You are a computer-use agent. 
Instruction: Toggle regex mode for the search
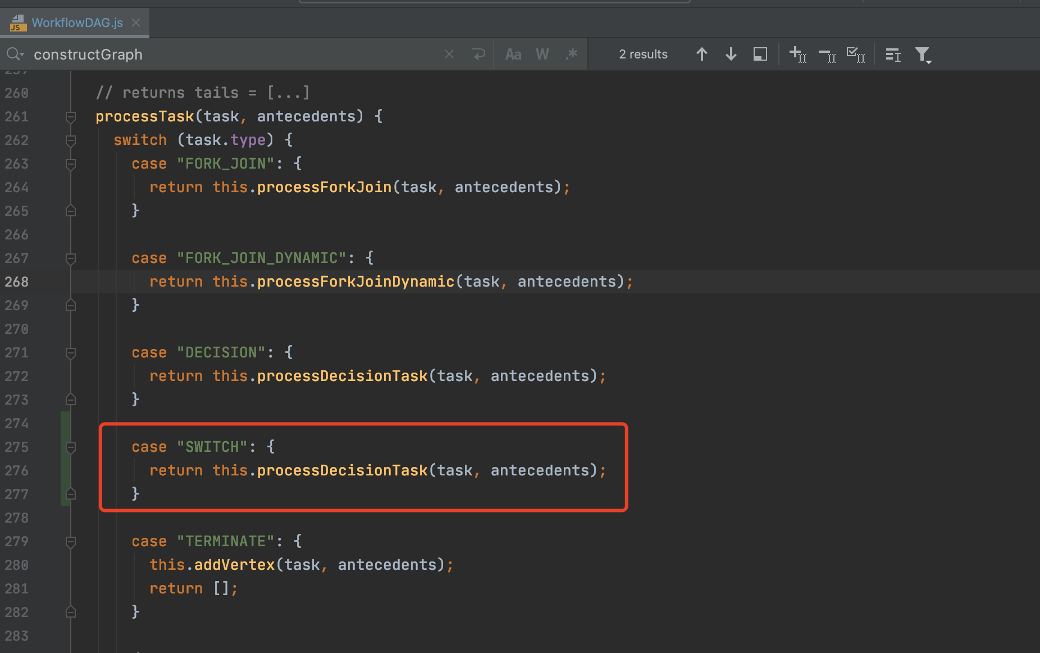572,54
